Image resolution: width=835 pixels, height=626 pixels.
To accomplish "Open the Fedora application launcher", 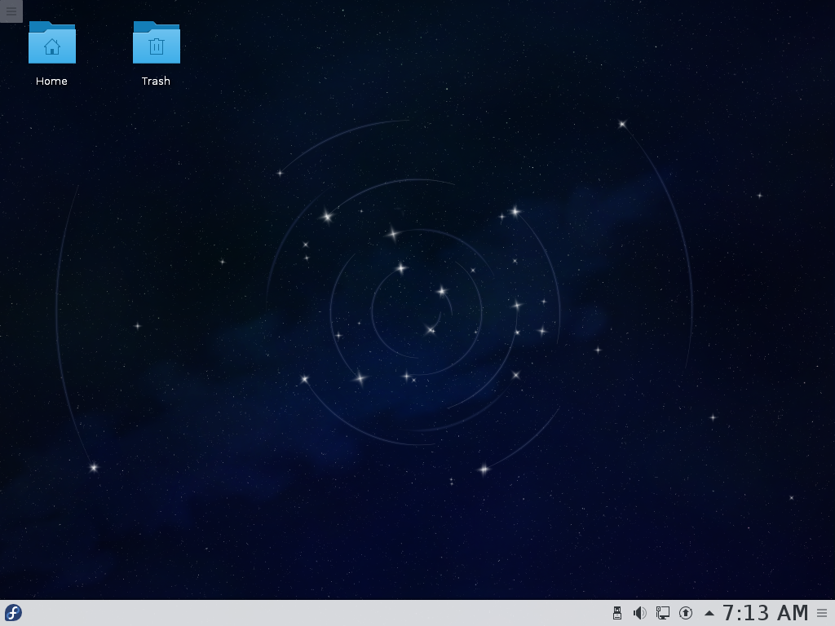I will [x=13, y=613].
